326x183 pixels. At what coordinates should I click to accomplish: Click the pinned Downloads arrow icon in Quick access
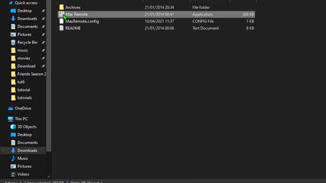13,19
